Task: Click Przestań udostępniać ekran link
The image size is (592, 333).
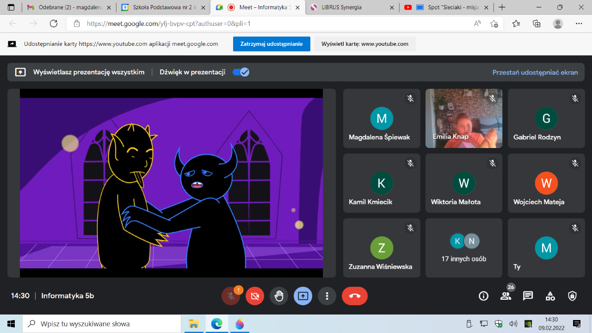Action: click(535, 72)
